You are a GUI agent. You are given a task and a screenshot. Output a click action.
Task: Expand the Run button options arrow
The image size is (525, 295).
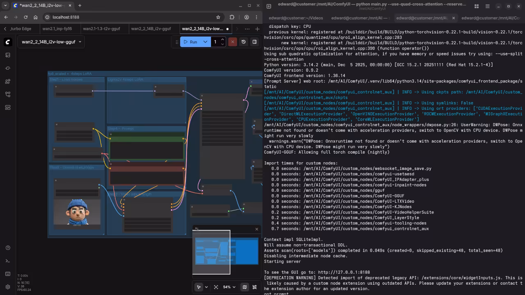pyautogui.click(x=205, y=42)
